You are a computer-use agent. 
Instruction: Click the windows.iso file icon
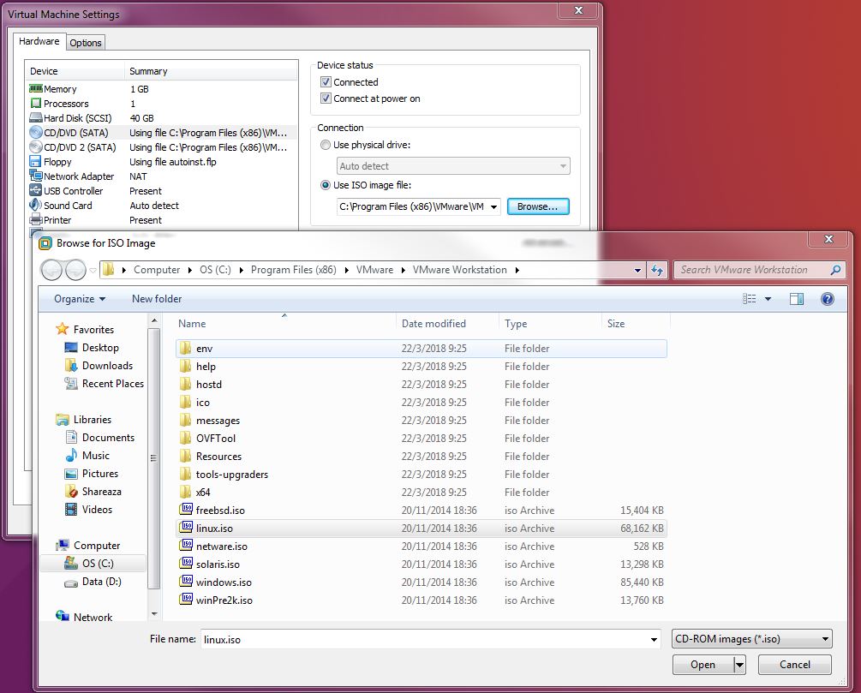pyautogui.click(x=187, y=582)
